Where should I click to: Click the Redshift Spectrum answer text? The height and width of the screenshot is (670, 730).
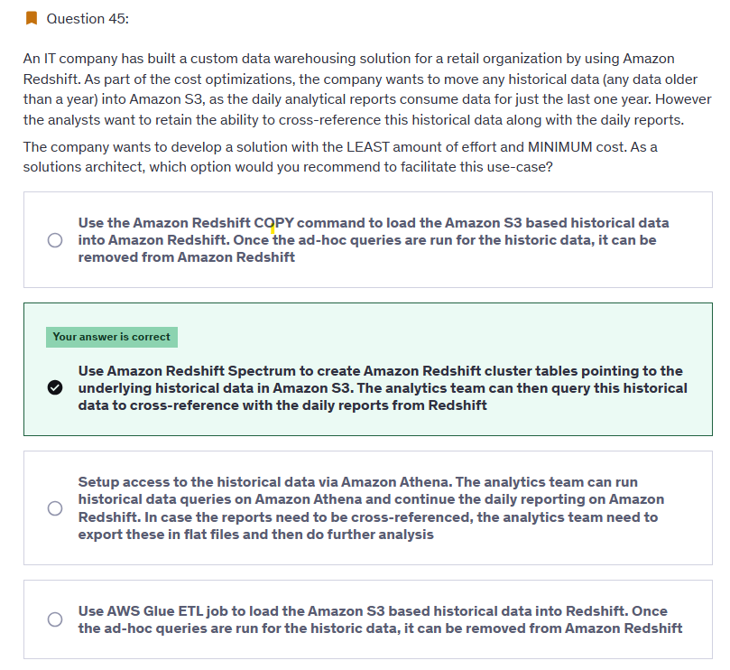click(383, 387)
